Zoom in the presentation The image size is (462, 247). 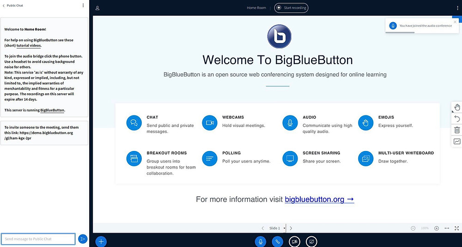pos(437,228)
